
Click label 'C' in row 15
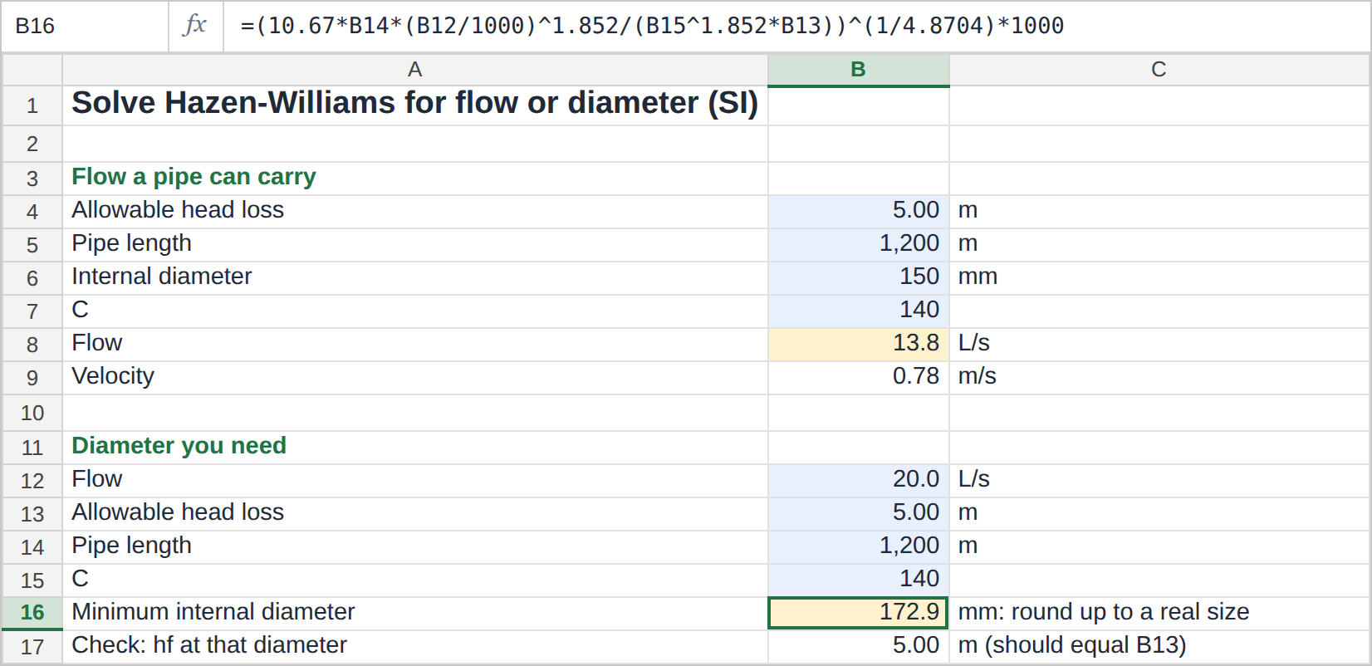(80, 579)
